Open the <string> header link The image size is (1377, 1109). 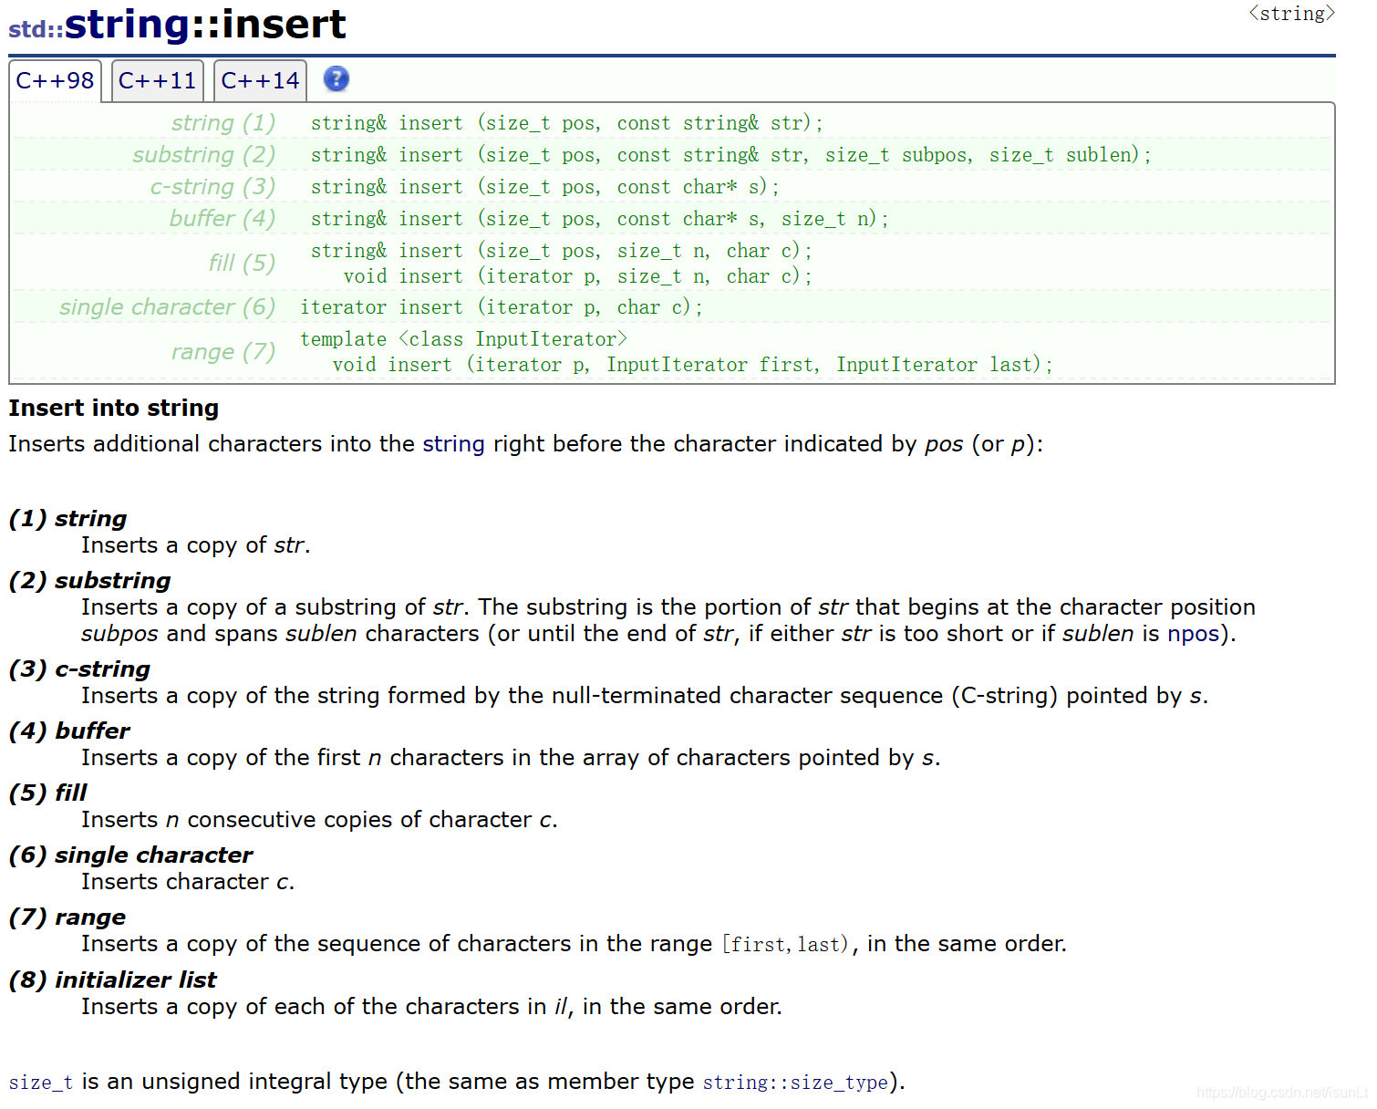1291,14
